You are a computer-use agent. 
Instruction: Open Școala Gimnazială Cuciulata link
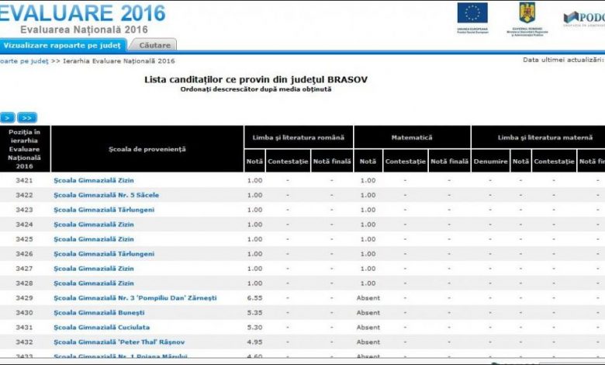tap(102, 327)
